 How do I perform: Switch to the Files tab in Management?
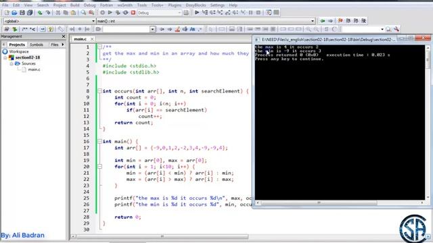click(54, 45)
